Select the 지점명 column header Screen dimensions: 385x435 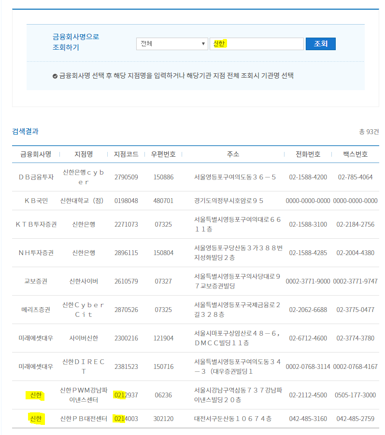tap(84, 154)
